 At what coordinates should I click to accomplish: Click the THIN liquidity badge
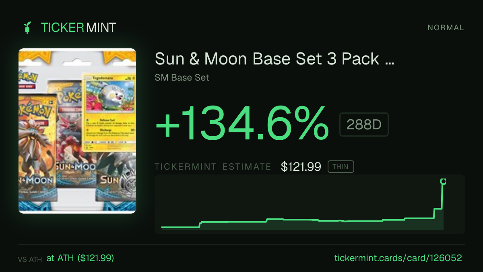pyautogui.click(x=341, y=167)
